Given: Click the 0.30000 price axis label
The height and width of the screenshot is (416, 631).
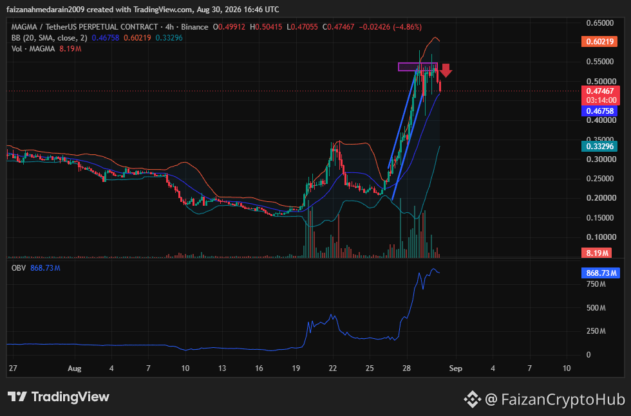Looking at the screenshot, I should [601, 159].
